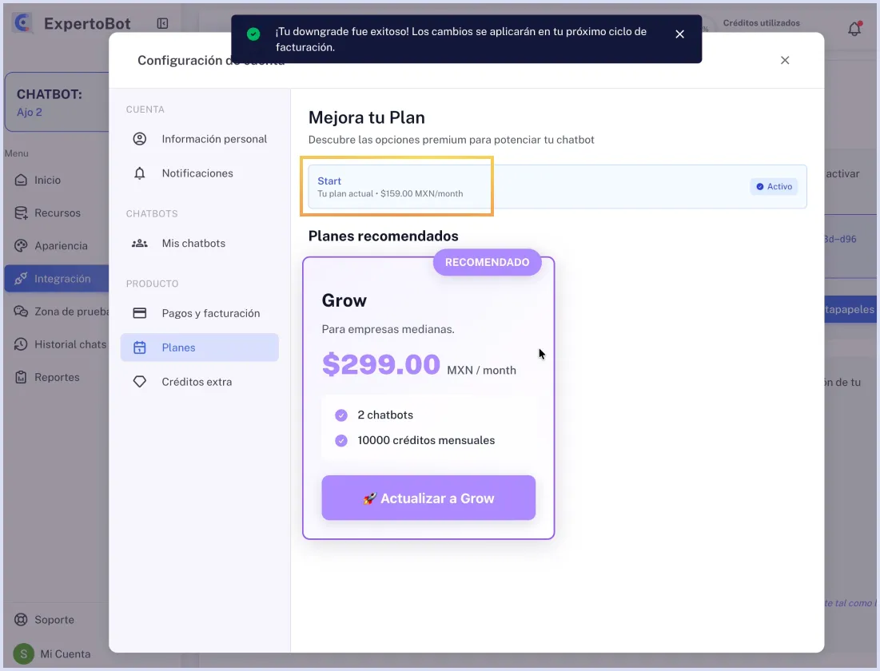Open Pagos y facturación section

click(199, 313)
